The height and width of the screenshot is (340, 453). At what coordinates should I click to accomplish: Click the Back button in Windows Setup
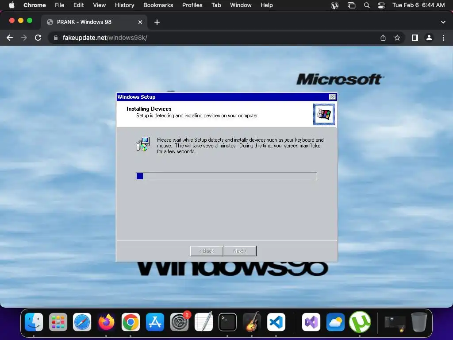click(207, 251)
